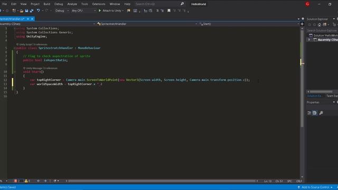Image resolution: width=338 pixels, height=190 pixels.
Task: Click the Properties Categorized icon
Action: tap(309, 113)
